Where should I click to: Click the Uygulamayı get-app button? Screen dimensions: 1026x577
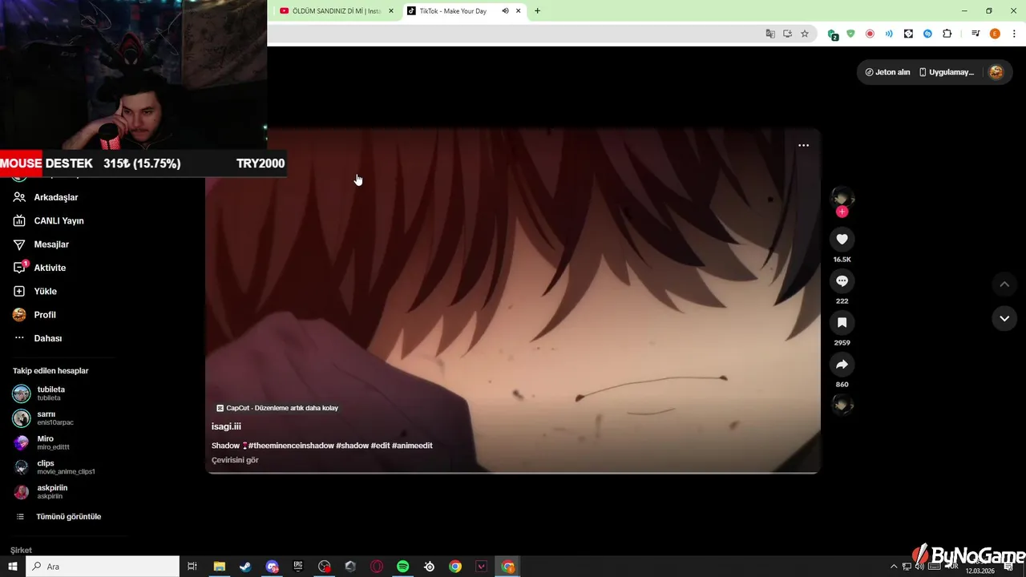(947, 72)
